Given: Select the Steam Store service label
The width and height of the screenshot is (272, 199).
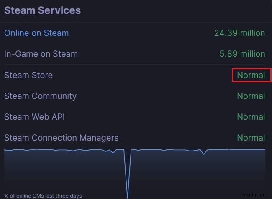Looking at the screenshot, I should point(28,75).
